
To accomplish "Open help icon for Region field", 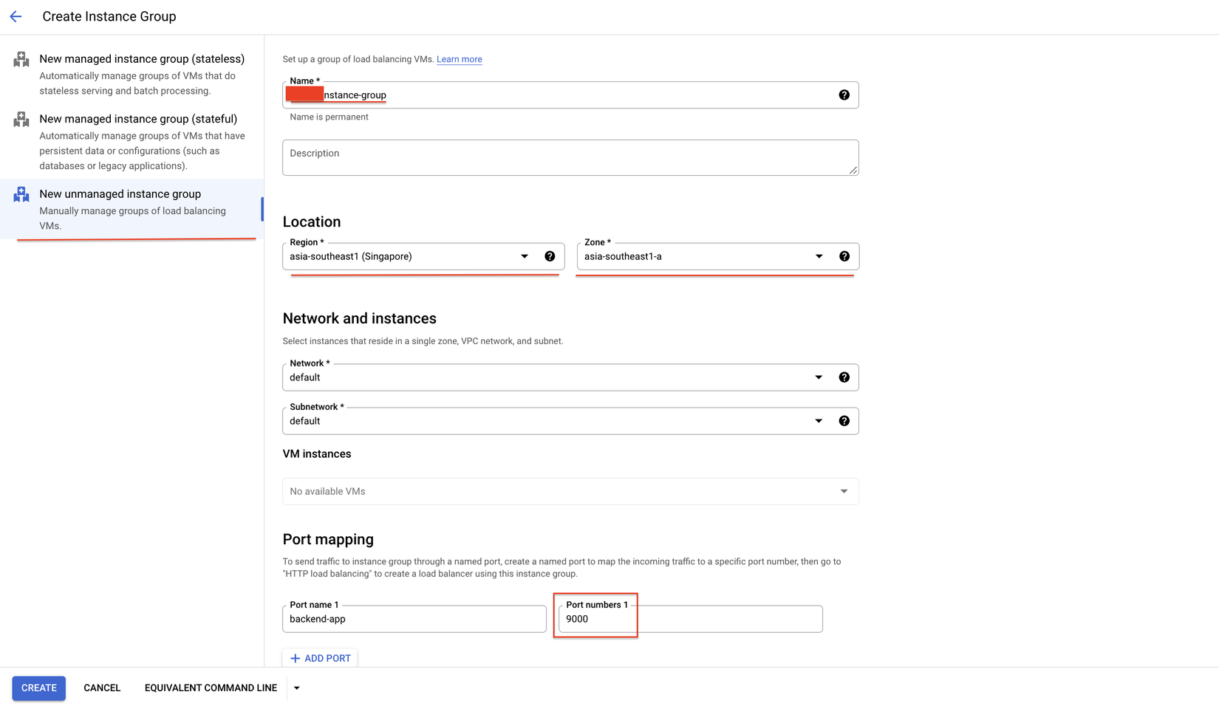I will [x=550, y=256].
